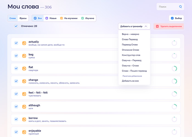This screenshot has height=137, width=192.
Task: Click the red trash can icon
Action: pyautogui.click(x=157, y=26)
